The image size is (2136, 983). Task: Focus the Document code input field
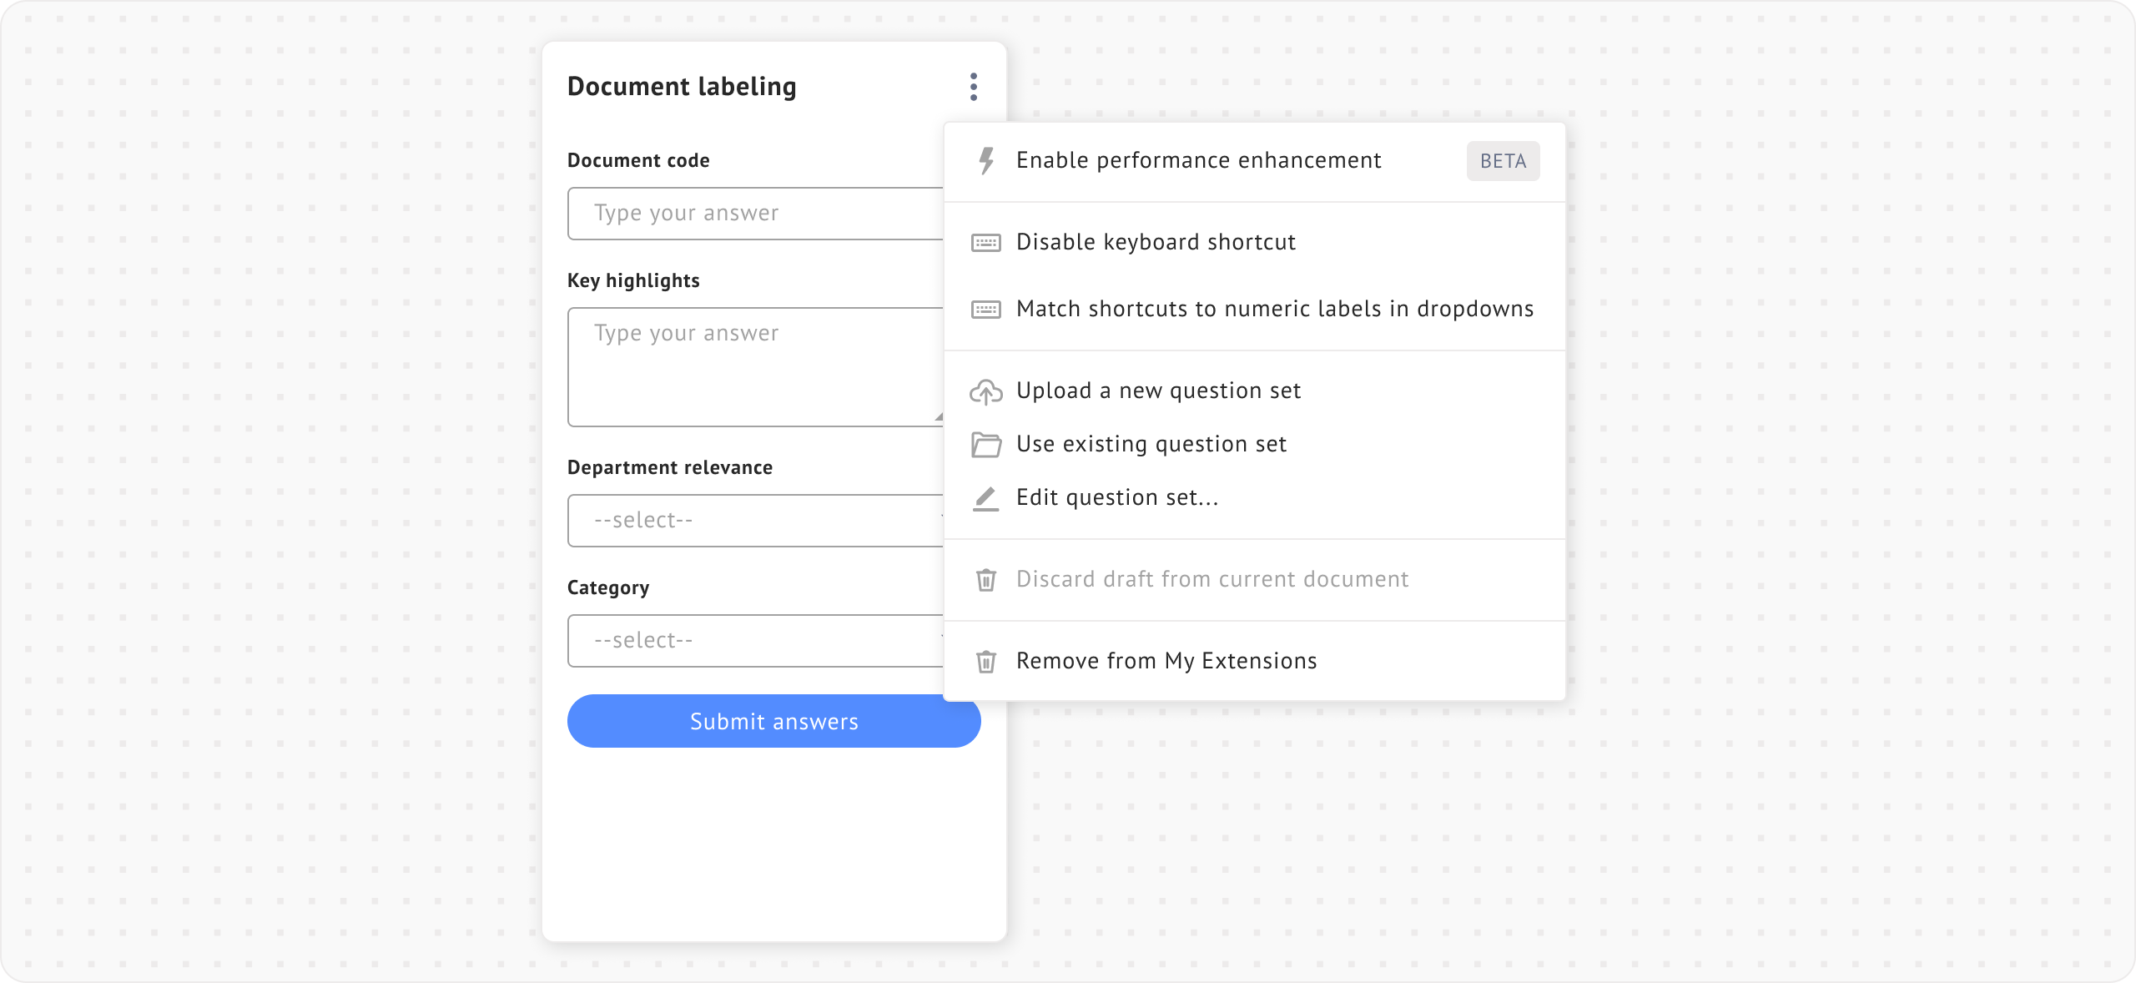[755, 214]
